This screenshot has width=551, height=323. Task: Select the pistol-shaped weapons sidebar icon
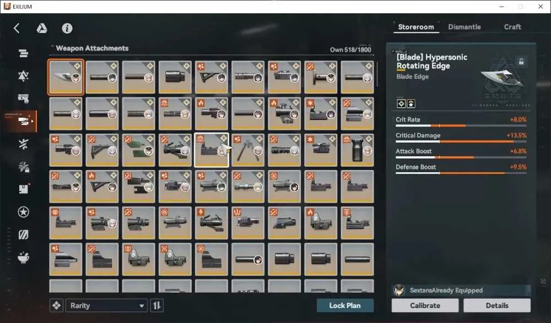pyautogui.click(x=24, y=98)
